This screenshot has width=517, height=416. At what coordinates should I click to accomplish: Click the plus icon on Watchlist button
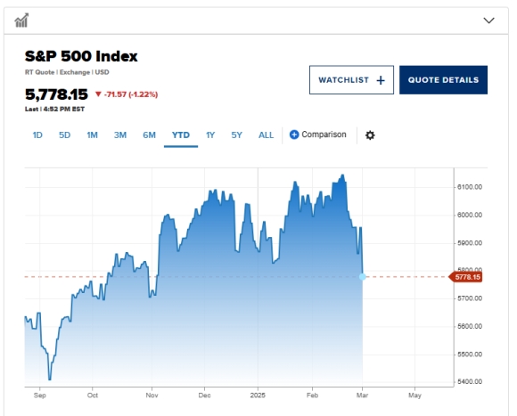click(x=381, y=80)
